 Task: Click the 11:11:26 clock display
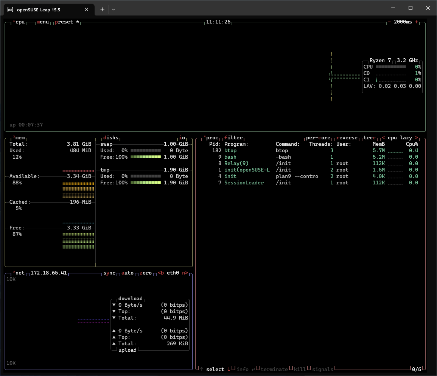click(218, 22)
